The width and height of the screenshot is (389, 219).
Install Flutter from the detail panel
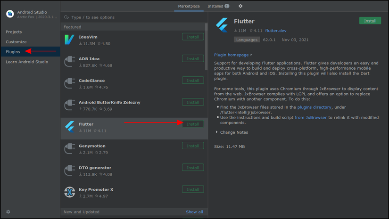click(x=370, y=21)
